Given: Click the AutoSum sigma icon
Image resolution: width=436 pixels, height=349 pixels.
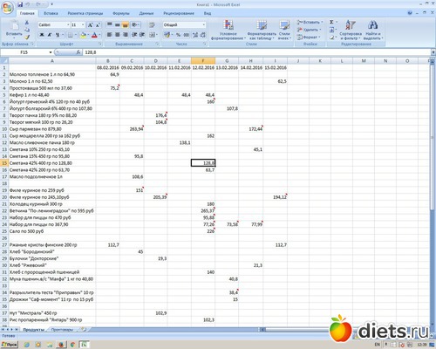Looking at the screenshot, I should tap(331, 22).
